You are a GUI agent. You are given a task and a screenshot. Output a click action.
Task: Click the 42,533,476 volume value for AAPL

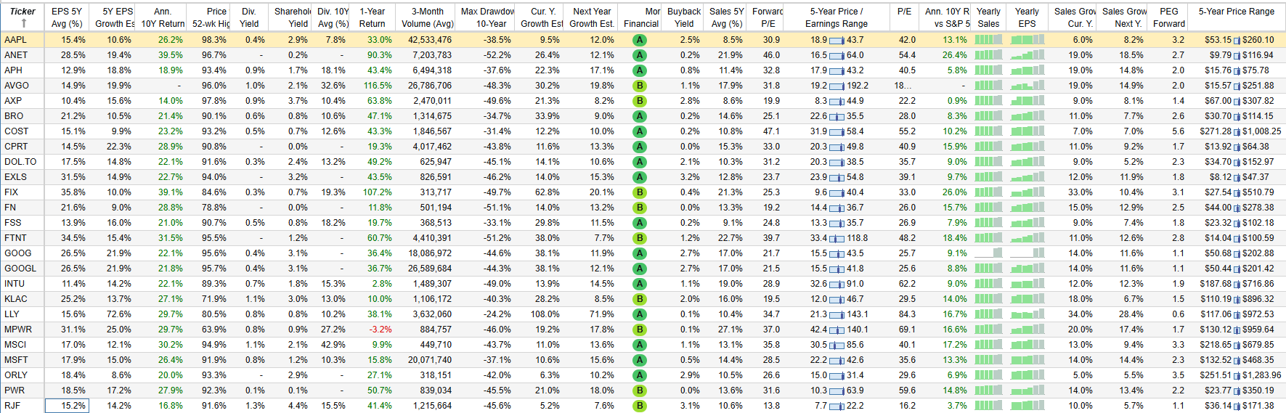point(429,40)
